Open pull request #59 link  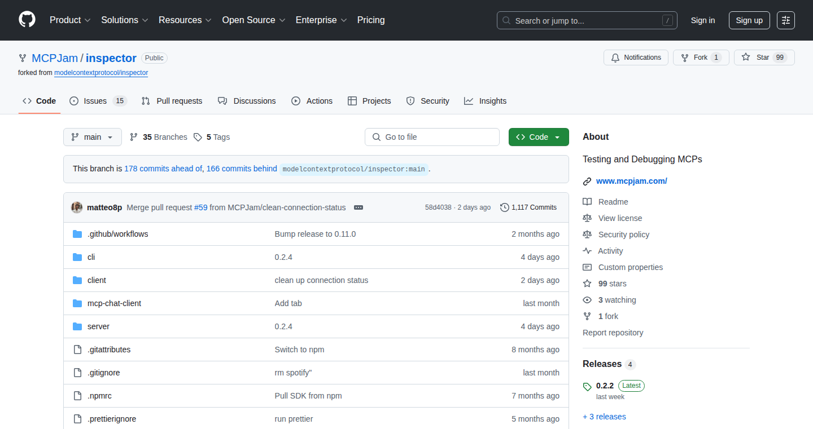[x=200, y=207]
